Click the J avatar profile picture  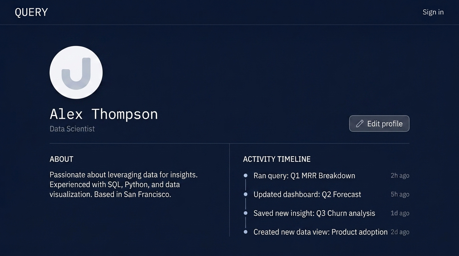click(x=76, y=72)
